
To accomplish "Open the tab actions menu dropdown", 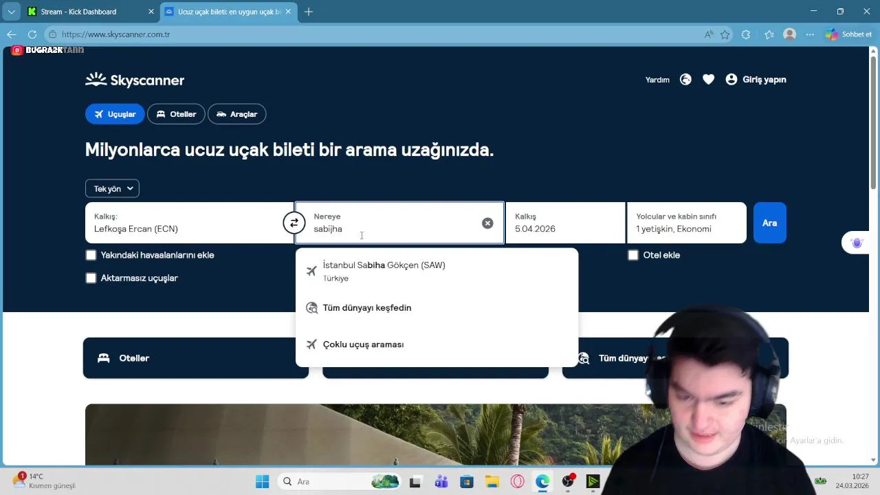I will (x=12, y=12).
